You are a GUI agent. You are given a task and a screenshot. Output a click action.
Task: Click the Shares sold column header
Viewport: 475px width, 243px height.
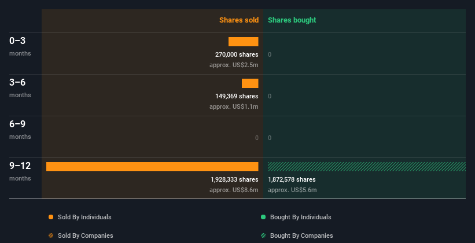[x=239, y=20]
